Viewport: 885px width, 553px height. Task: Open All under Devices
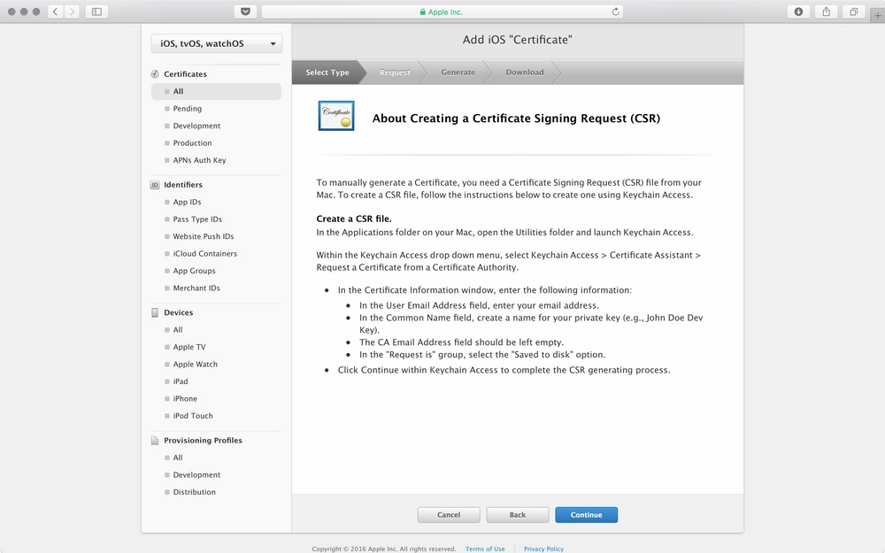178,330
